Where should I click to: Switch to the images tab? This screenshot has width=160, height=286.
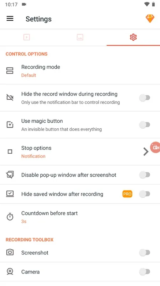coord(80,37)
